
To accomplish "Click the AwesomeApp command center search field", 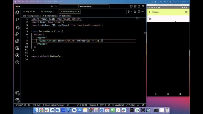I will point(84,6).
